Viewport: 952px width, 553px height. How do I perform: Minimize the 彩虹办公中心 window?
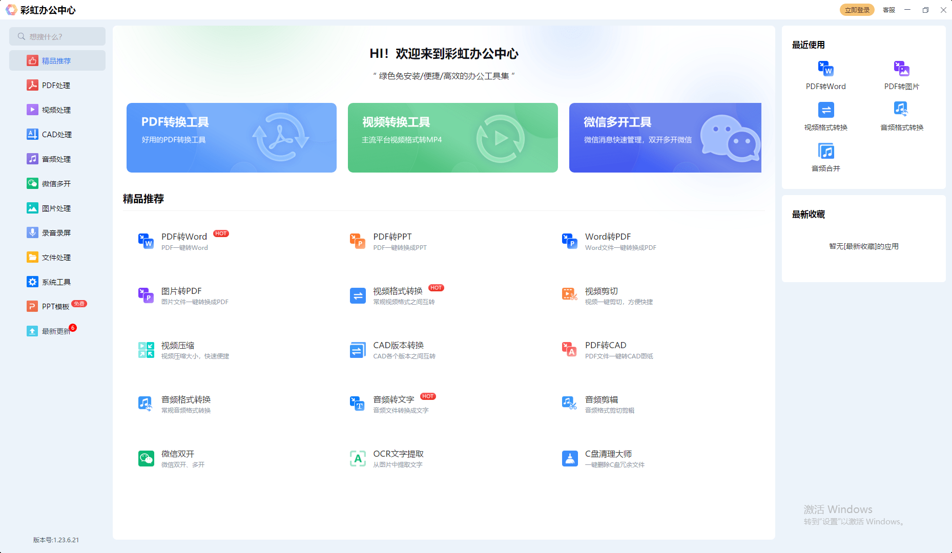[x=907, y=10]
